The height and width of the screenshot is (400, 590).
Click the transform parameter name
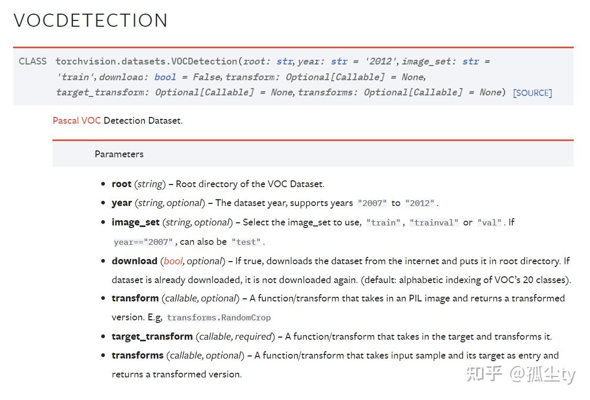pos(135,298)
